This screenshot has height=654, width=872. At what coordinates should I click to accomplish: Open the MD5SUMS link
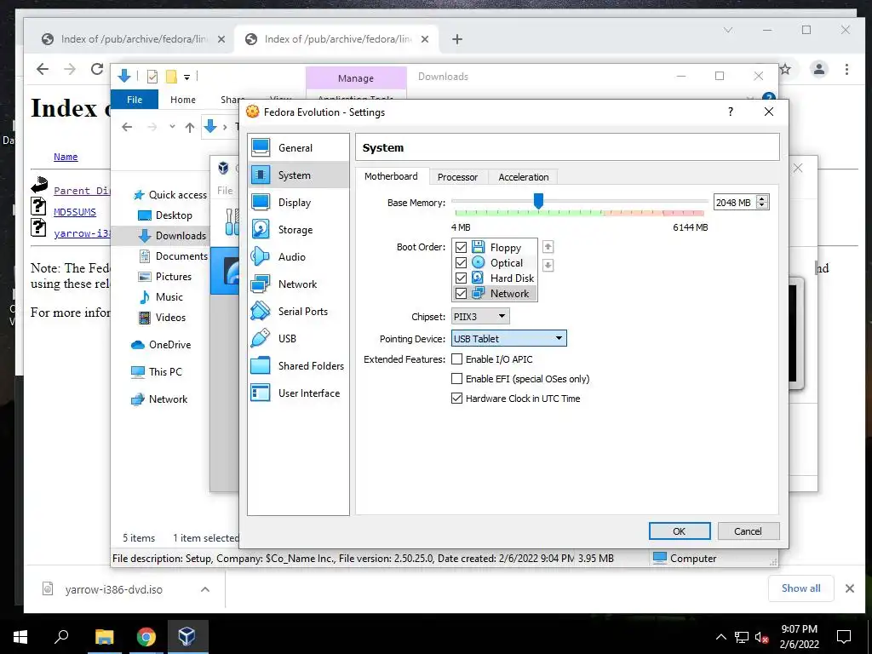(75, 212)
